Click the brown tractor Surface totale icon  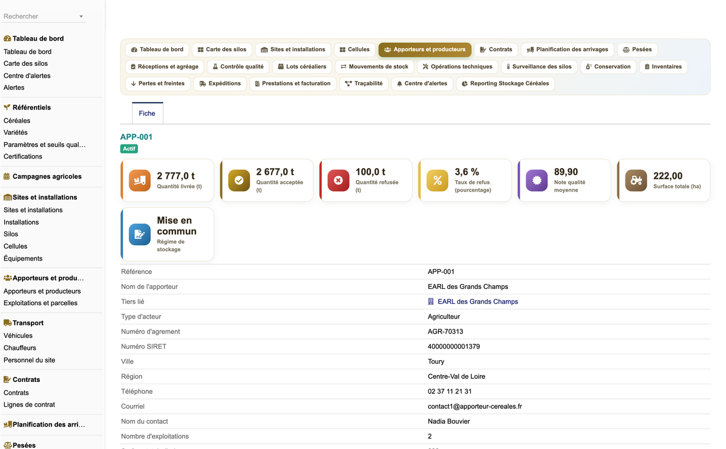636,180
